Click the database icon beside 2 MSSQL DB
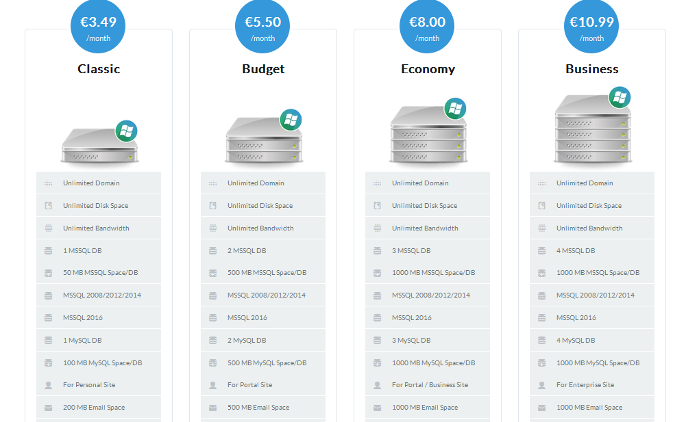Viewport: 686px width, 422px height. coord(212,251)
